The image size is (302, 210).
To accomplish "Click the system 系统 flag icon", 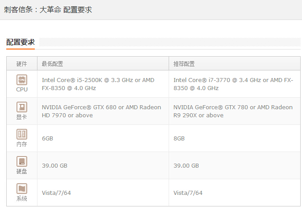I will point(22,189).
